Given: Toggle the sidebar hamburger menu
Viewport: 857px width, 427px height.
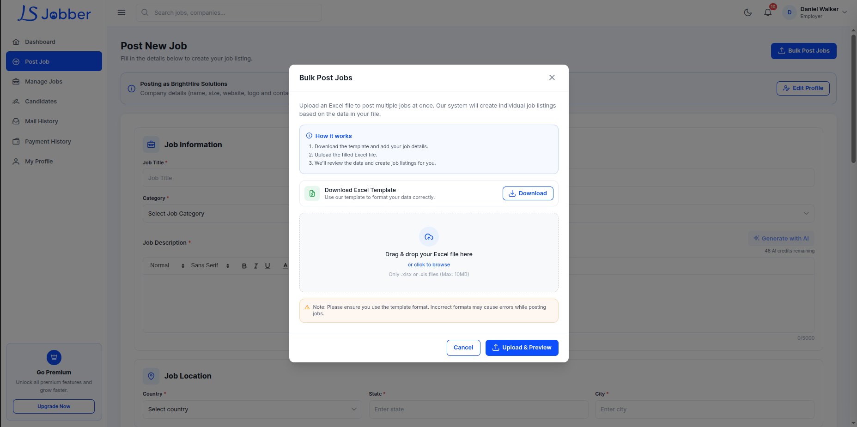Looking at the screenshot, I should pyautogui.click(x=122, y=12).
